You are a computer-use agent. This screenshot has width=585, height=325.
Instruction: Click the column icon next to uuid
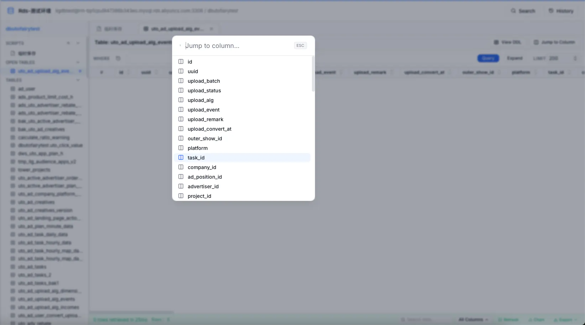181,71
